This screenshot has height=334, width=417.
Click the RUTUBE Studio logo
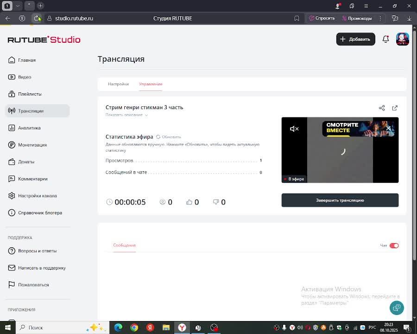(44, 39)
